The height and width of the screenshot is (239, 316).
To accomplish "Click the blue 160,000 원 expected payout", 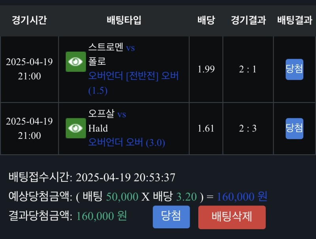I will point(242,197).
